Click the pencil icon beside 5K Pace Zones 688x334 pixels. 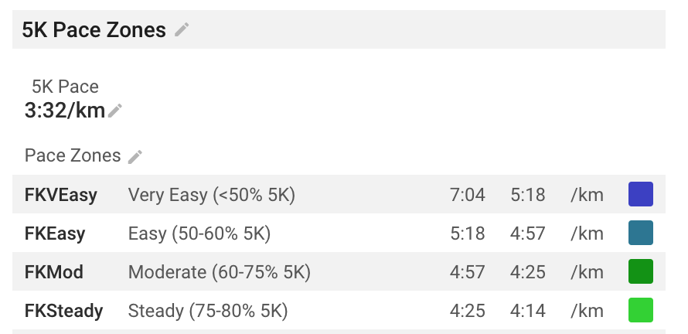coord(182,30)
